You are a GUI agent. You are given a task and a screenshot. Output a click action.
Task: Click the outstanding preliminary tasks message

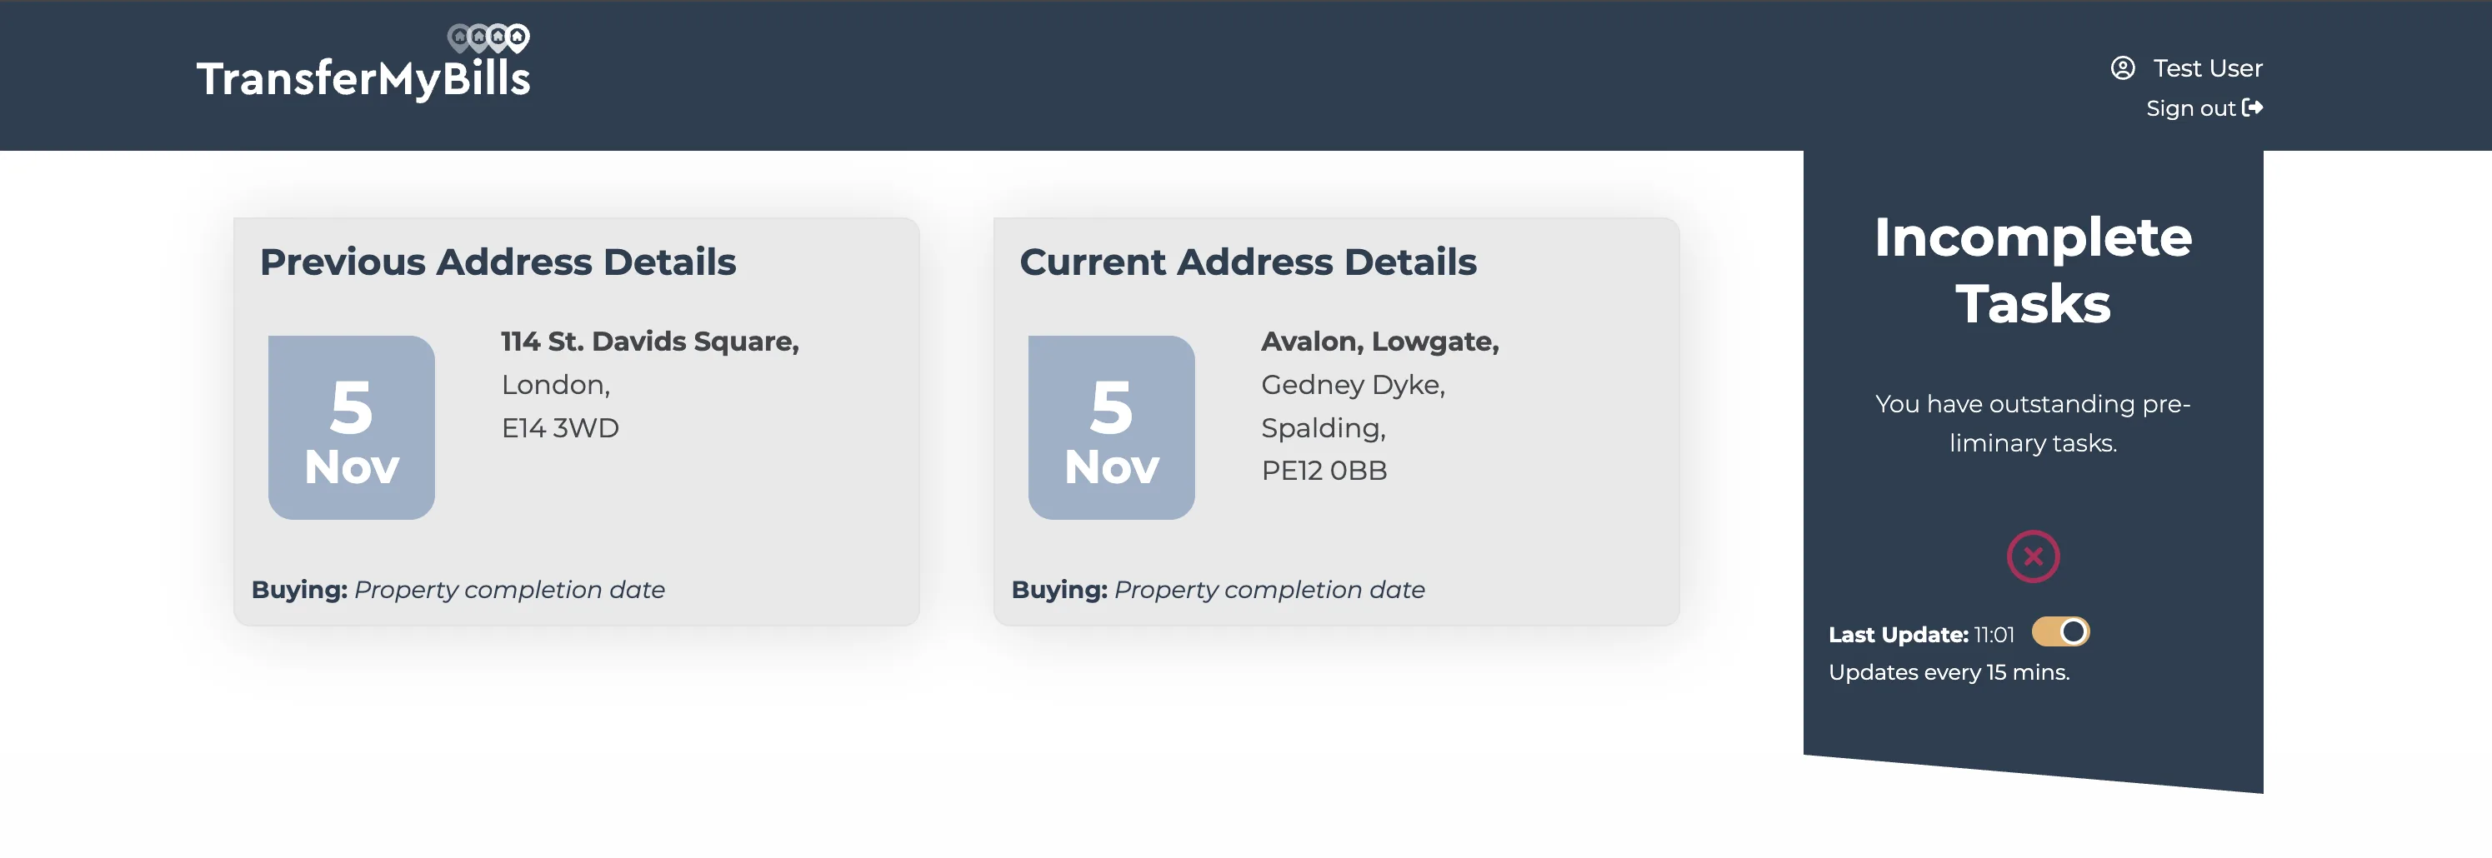tap(2033, 424)
